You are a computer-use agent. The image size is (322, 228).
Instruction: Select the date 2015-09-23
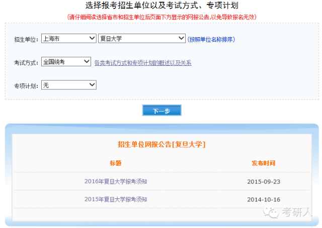(x=264, y=182)
